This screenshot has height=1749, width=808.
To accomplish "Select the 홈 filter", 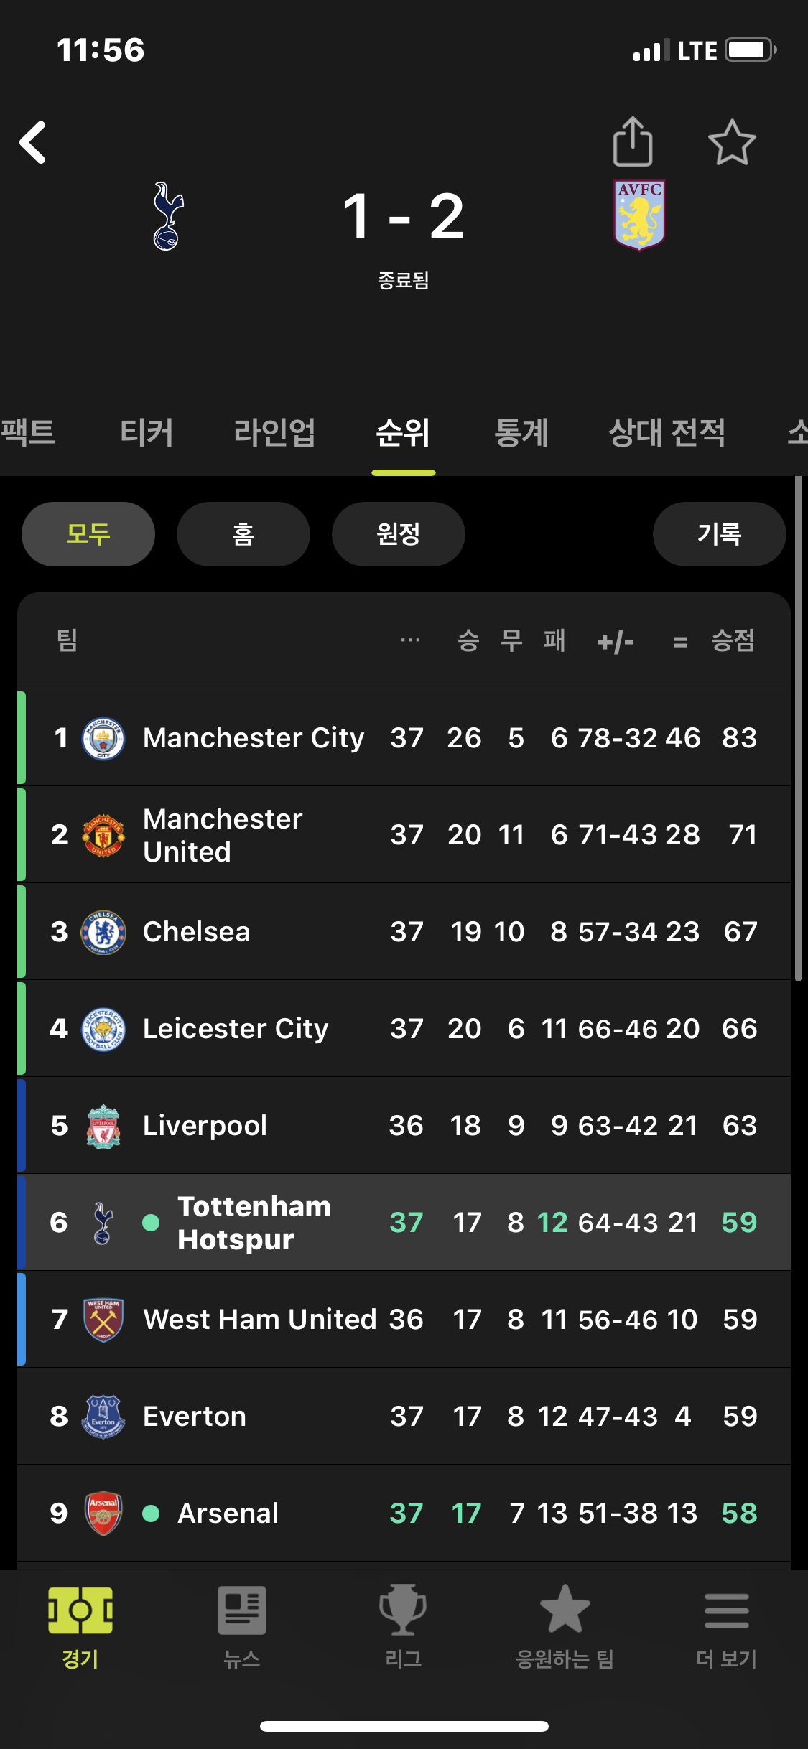I will point(243,534).
